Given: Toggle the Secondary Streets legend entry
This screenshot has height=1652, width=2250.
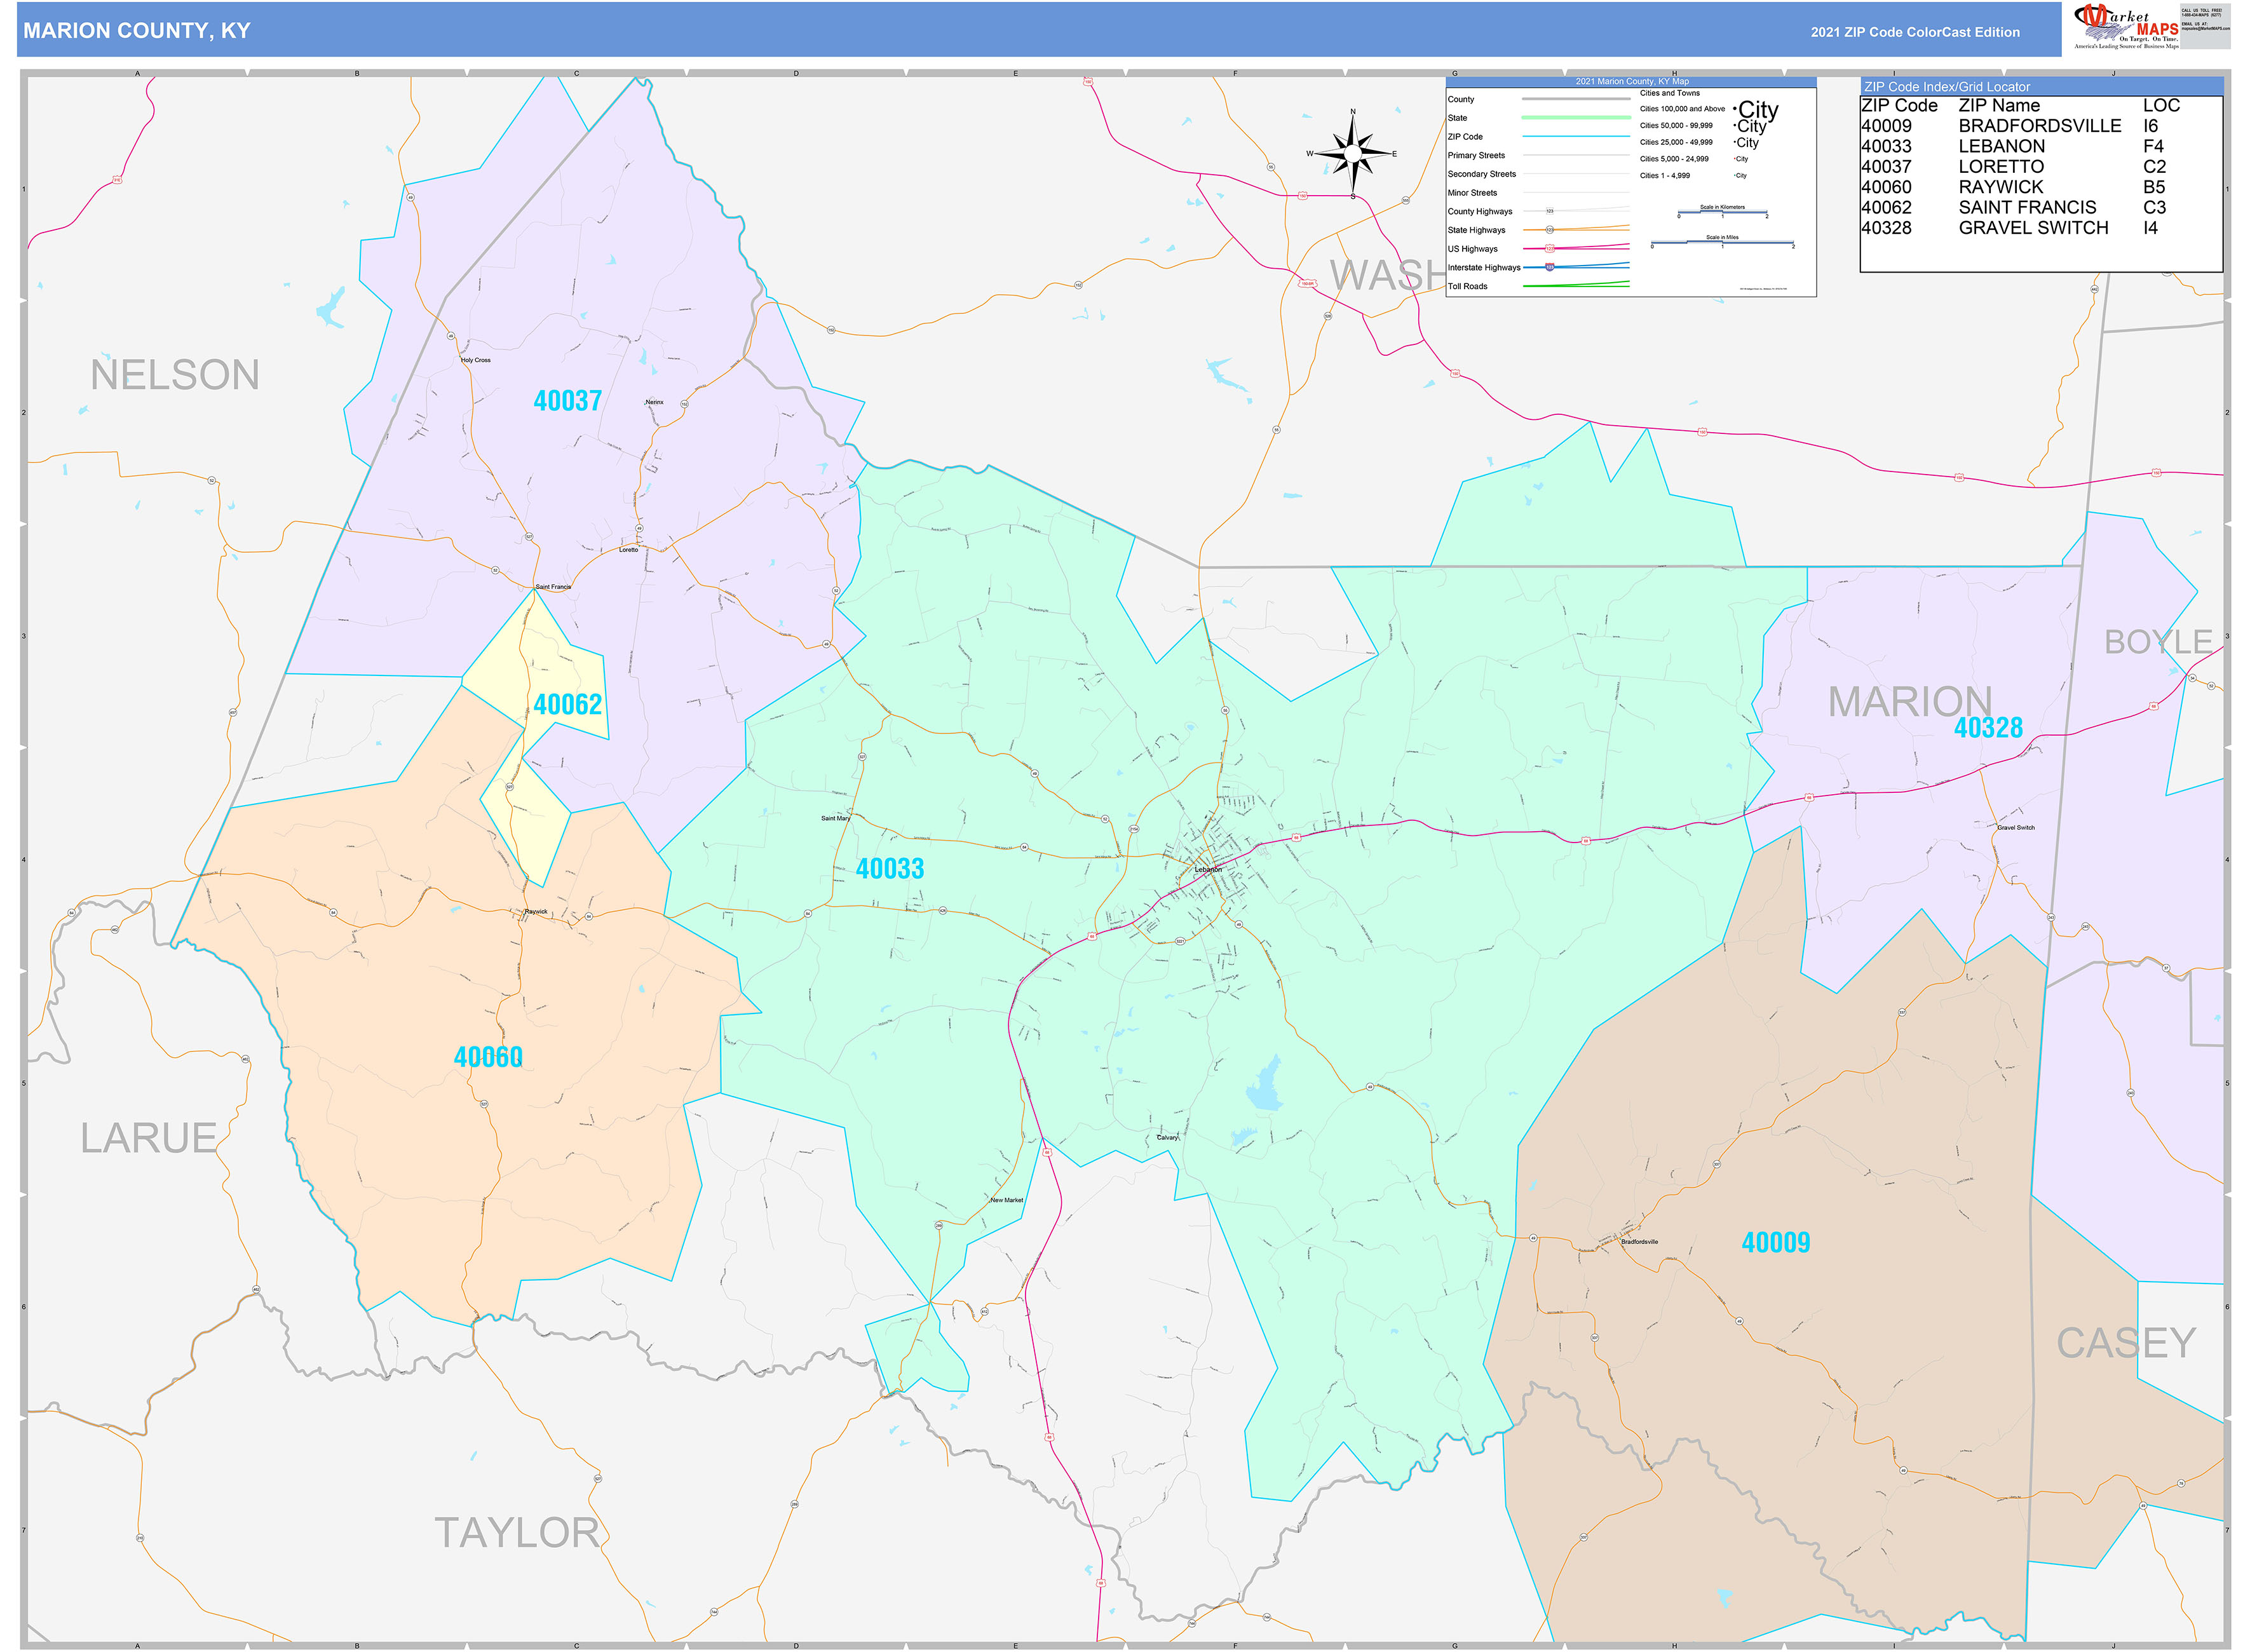Looking at the screenshot, I should [1482, 174].
